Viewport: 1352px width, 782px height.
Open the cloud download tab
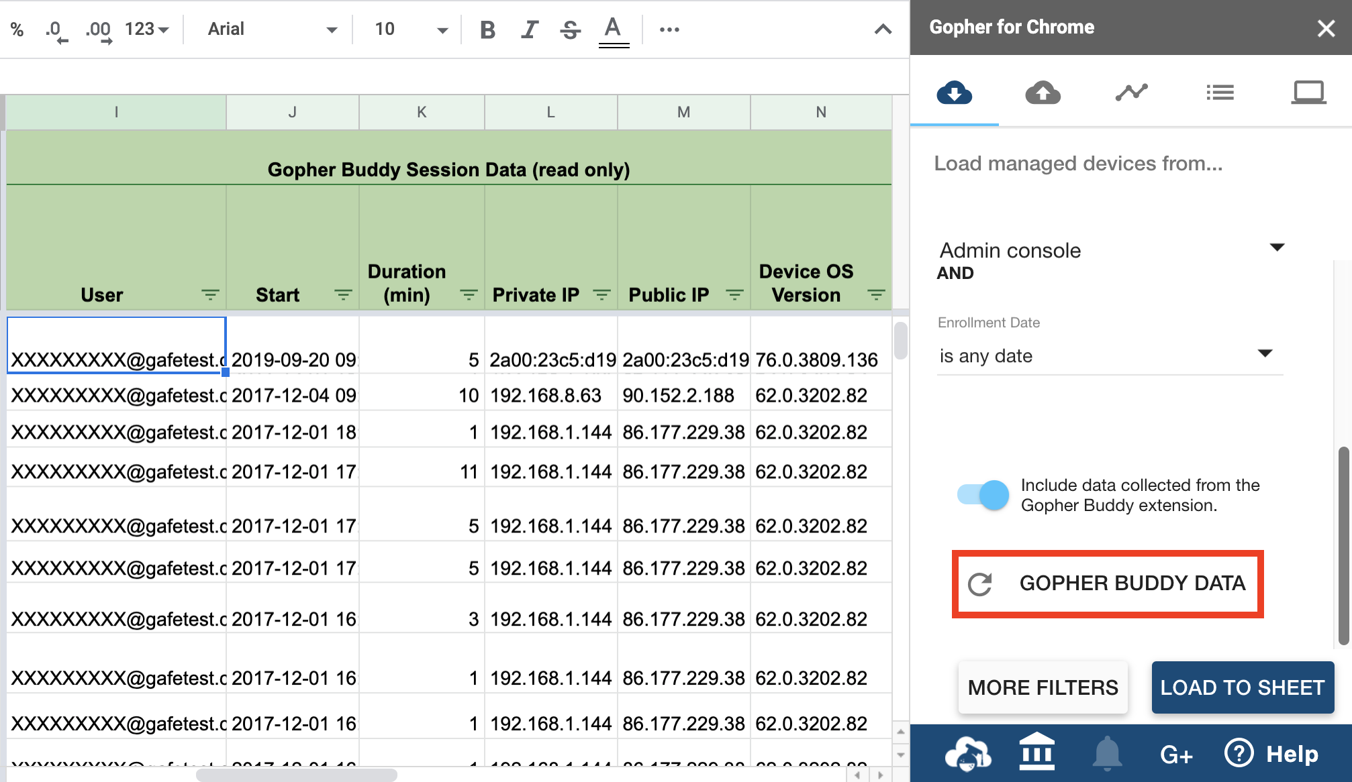[x=954, y=93]
